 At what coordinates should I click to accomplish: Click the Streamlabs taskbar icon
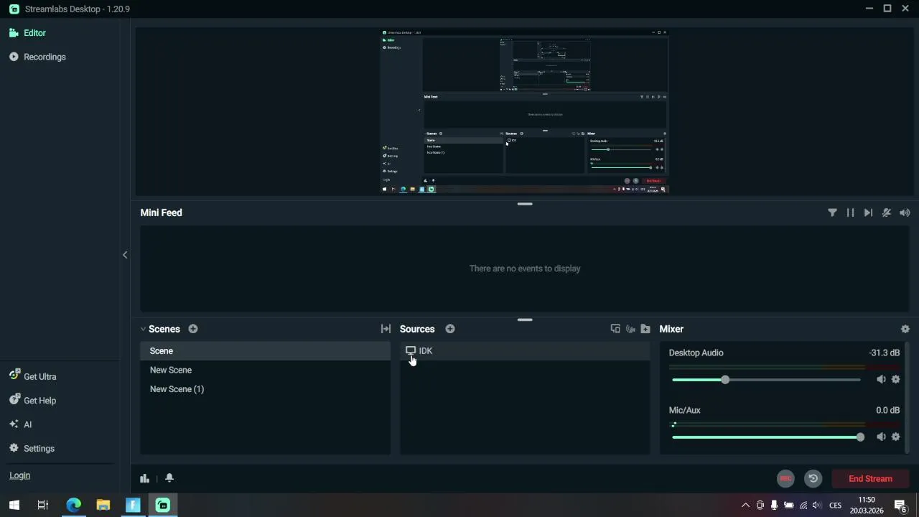click(163, 505)
